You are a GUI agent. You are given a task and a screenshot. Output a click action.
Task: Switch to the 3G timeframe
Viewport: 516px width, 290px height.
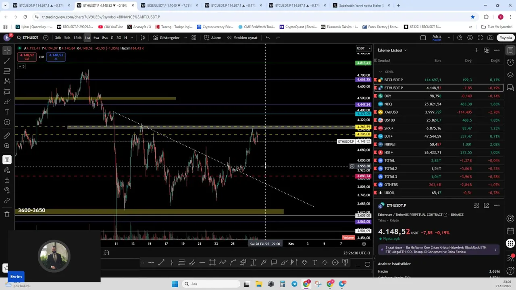click(x=119, y=37)
